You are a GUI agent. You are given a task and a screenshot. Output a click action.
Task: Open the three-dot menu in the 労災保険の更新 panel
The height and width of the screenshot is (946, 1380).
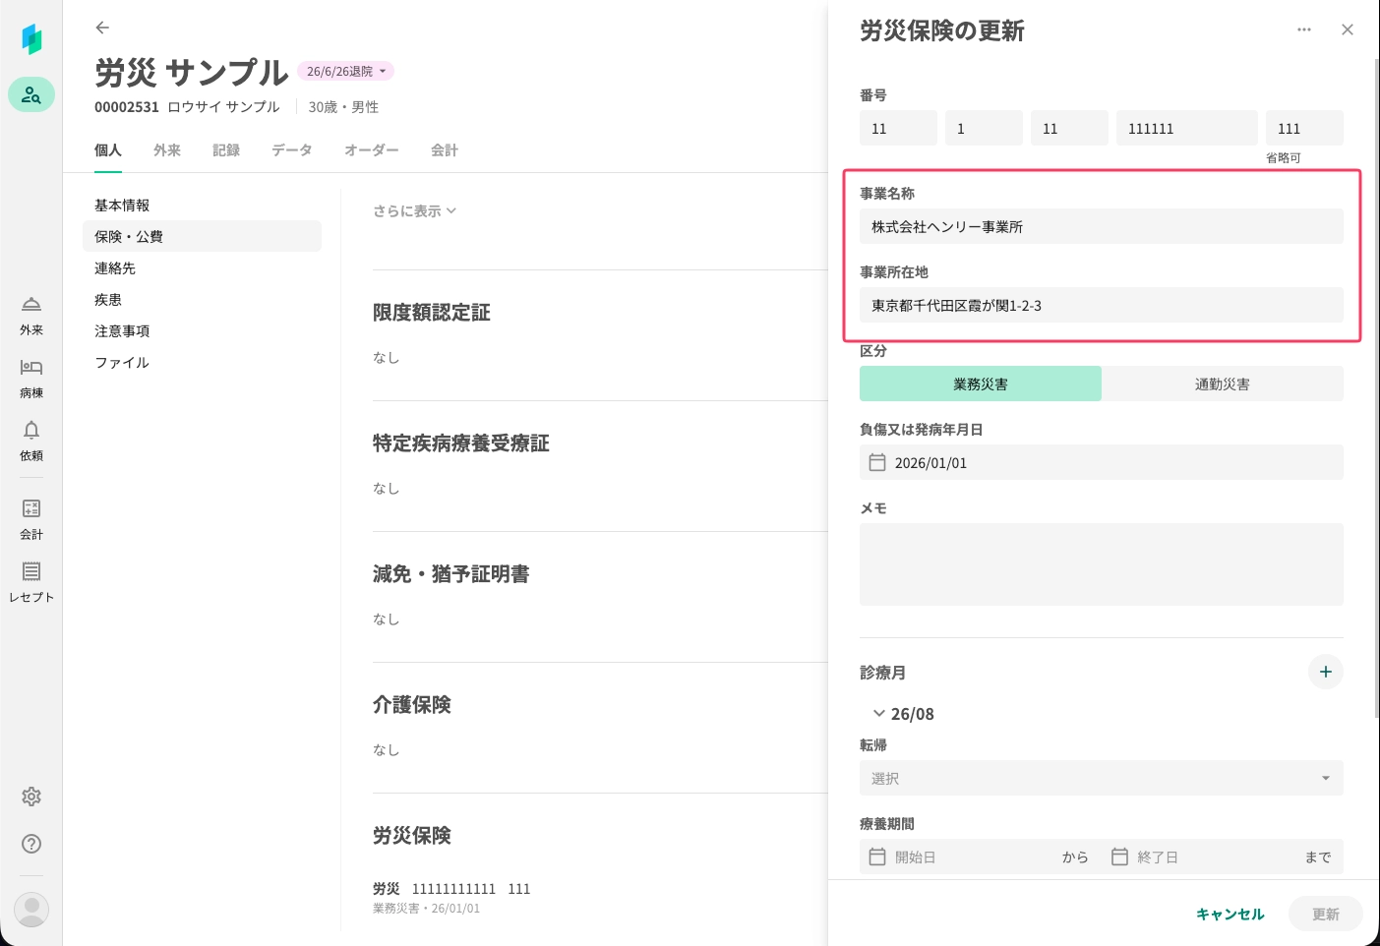coord(1304,30)
